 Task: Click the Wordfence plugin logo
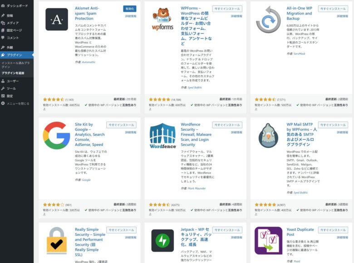(x=162, y=135)
